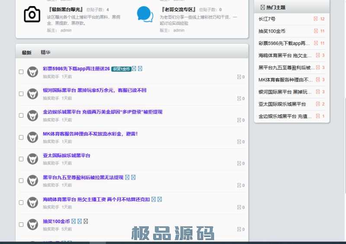
Task: Open thread 亚太国际娱乐城黑平台 in main list
Action: click(67, 155)
